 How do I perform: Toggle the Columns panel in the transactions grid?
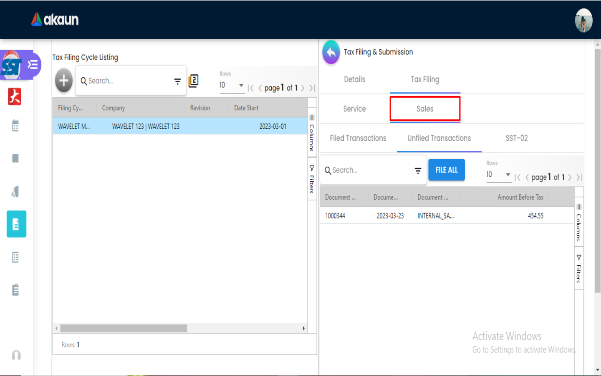(x=578, y=222)
